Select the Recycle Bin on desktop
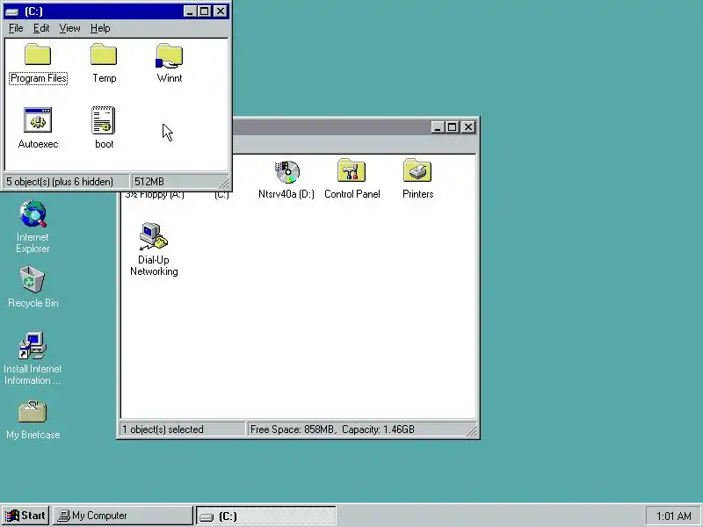Viewport: 703px width, 527px height. pyautogui.click(x=33, y=287)
